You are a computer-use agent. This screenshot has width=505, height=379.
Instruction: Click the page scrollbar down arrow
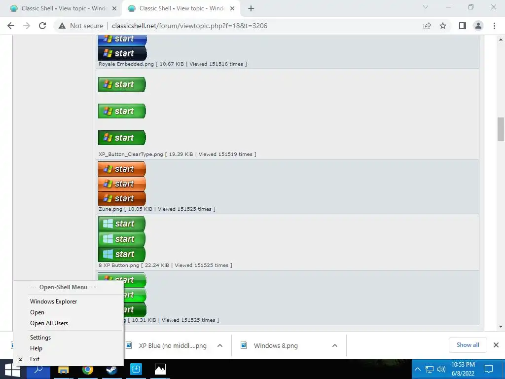[501, 327]
